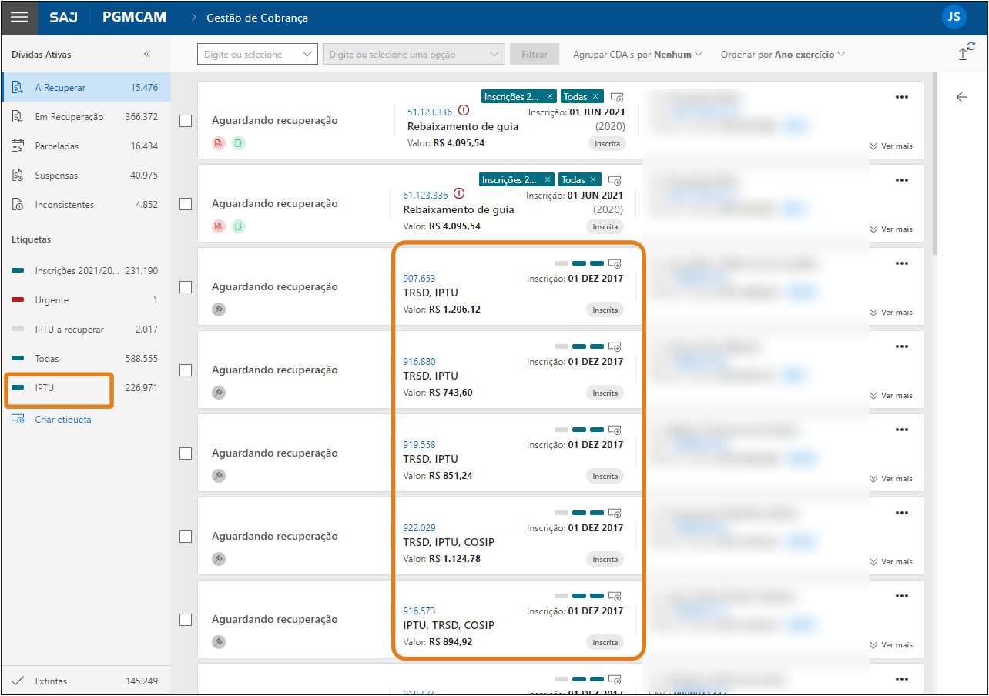Open the Ordenar por Ano exercício dropdown

tap(783, 55)
